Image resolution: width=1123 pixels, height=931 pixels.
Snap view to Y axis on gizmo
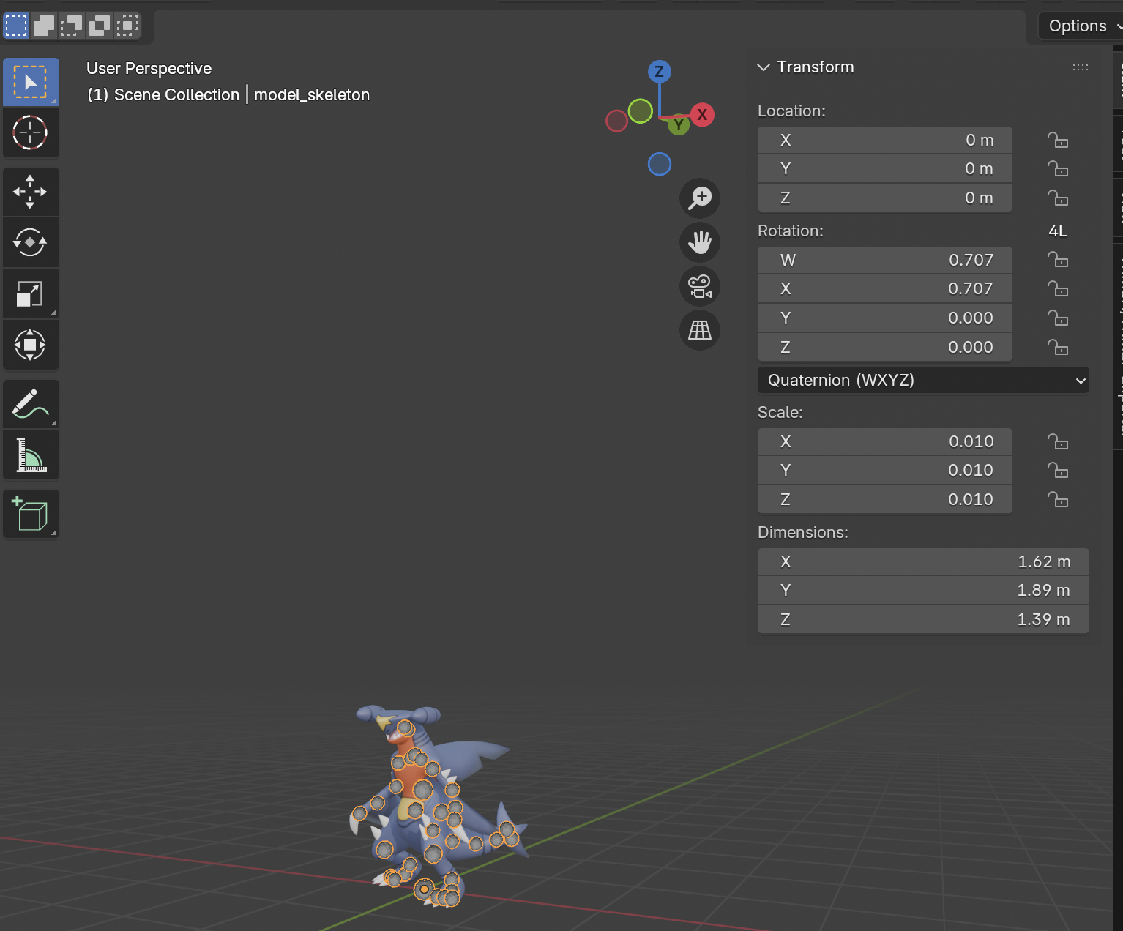[x=679, y=125]
